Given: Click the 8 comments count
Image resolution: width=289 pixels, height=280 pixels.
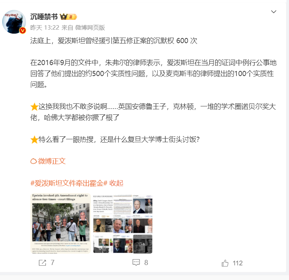Looking at the screenshot, I should coord(146,262).
